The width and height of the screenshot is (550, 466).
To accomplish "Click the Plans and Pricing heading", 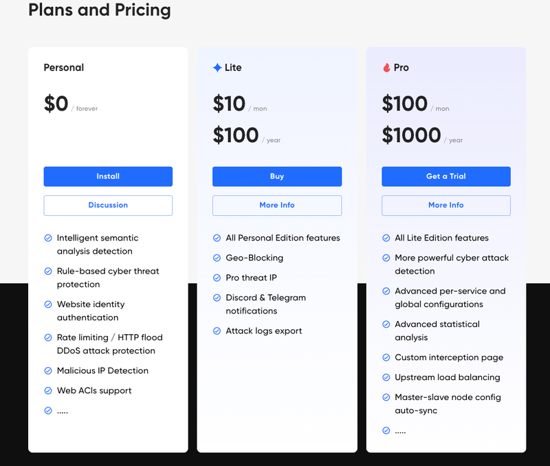I will pyautogui.click(x=100, y=10).
